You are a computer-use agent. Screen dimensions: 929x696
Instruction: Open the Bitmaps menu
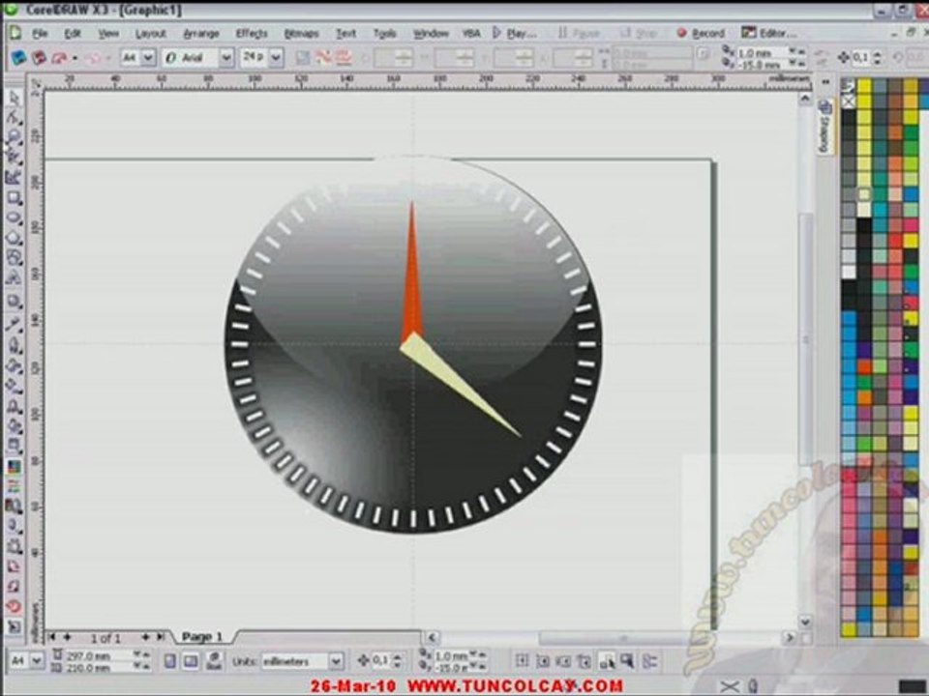(x=301, y=33)
